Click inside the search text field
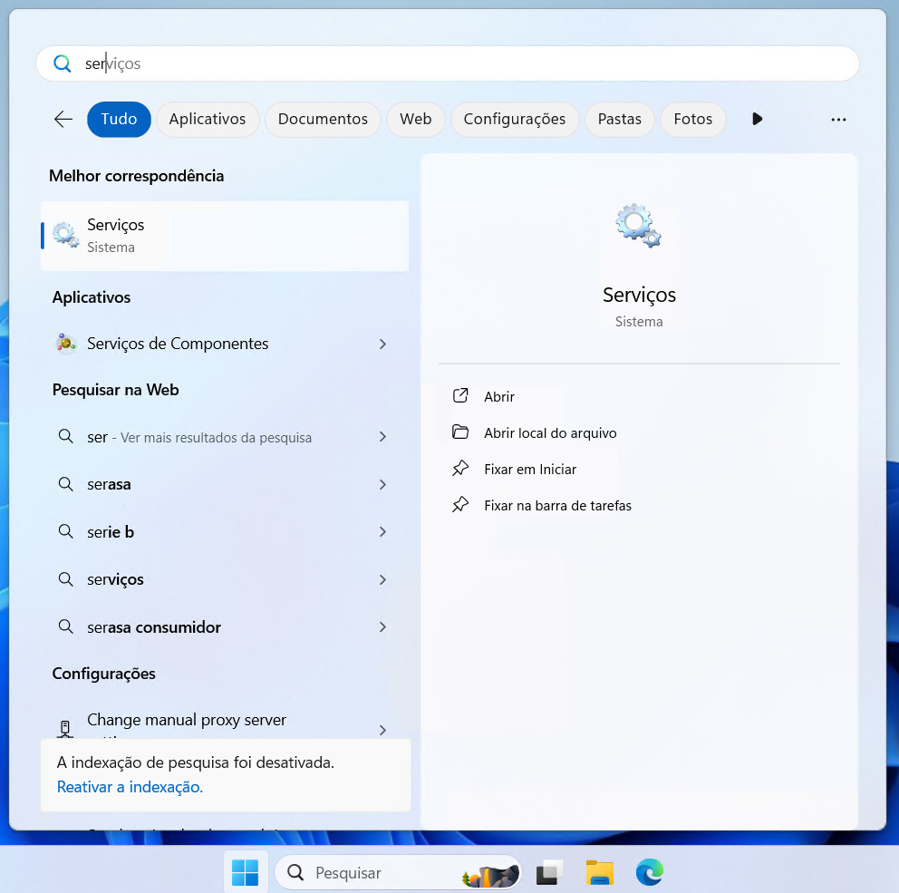The image size is (899, 893). 447,63
